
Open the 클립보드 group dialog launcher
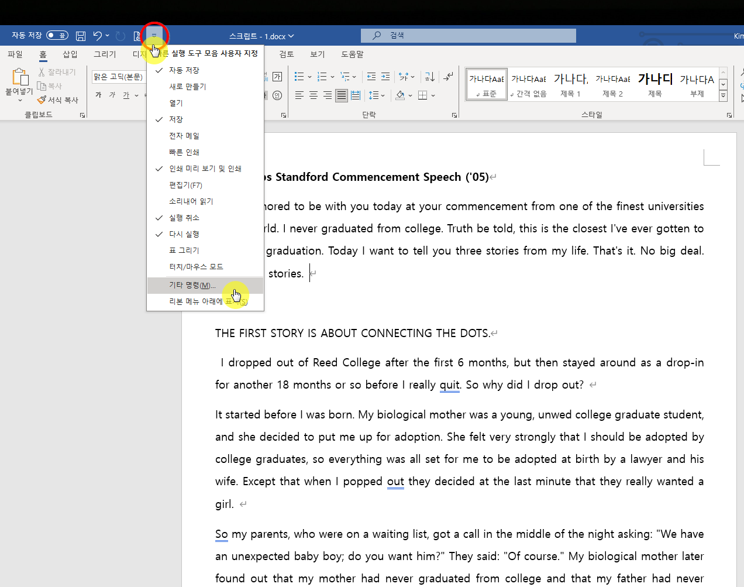point(82,115)
